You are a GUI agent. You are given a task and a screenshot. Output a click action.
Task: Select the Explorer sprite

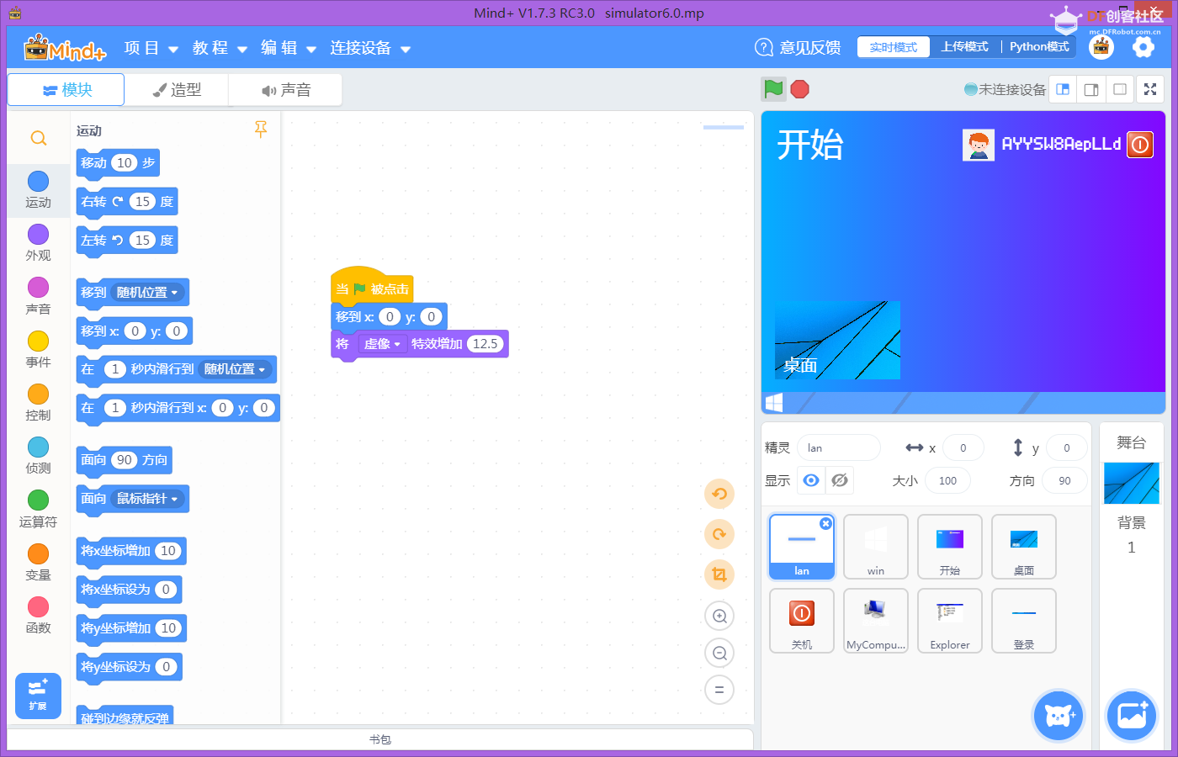(x=950, y=621)
